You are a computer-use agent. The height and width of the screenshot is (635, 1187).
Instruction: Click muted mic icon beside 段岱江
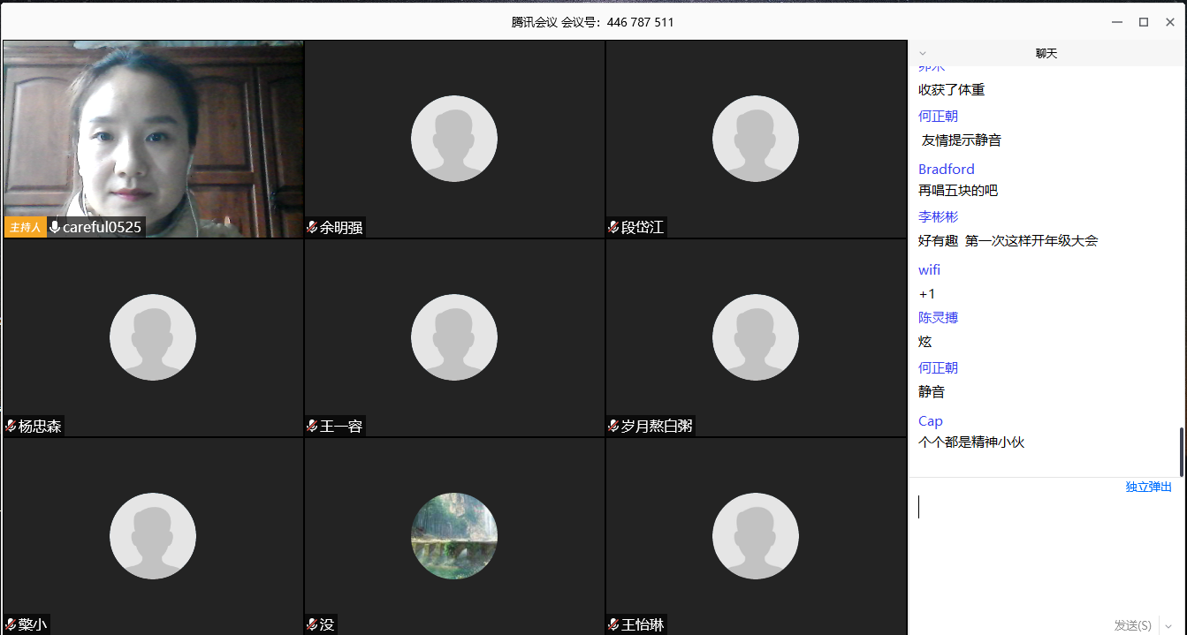(613, 228)
